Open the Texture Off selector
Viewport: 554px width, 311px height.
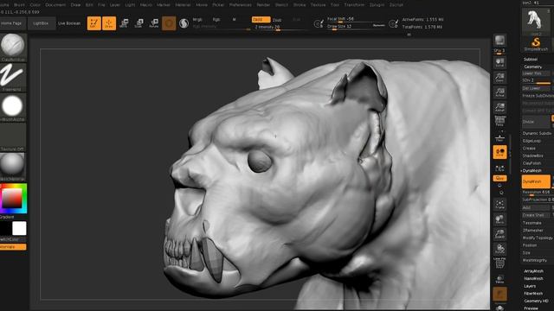tap(13, 137)
